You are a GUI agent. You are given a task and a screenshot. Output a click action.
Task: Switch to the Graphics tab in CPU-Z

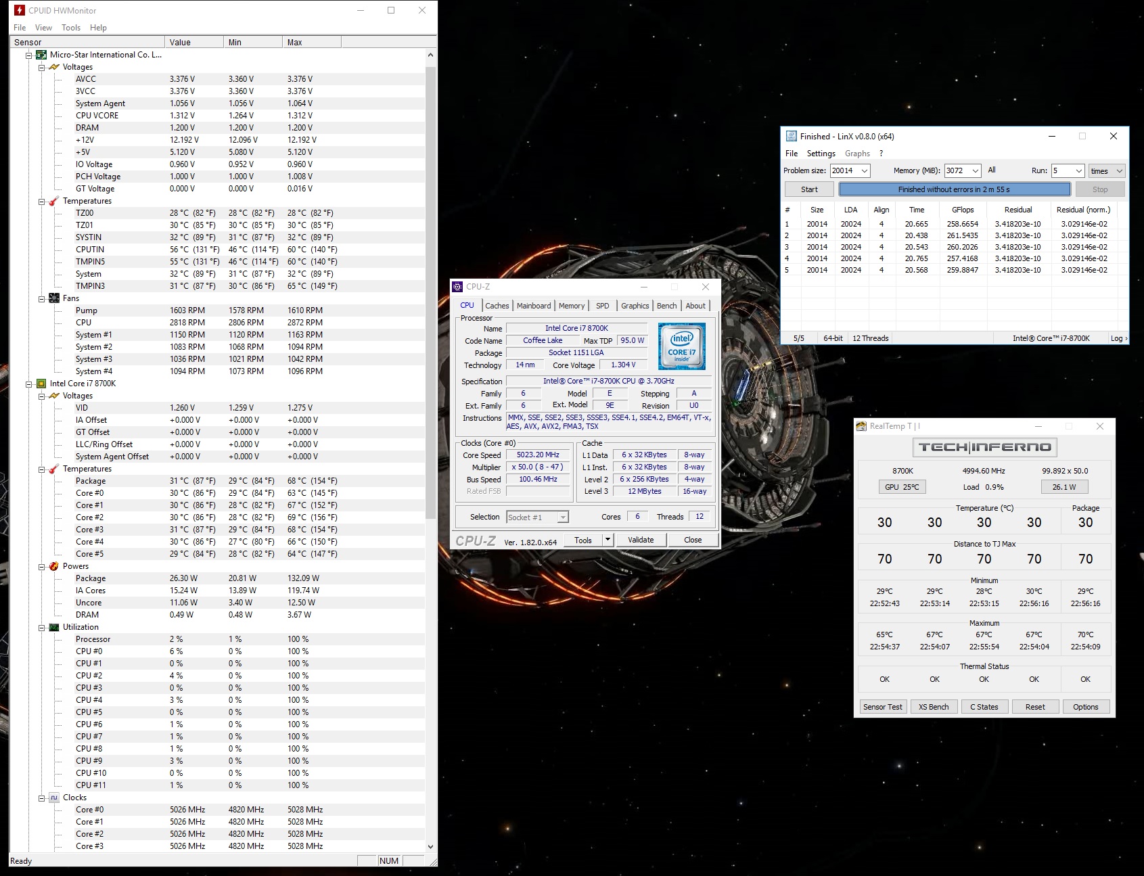(x=635, y=306)
